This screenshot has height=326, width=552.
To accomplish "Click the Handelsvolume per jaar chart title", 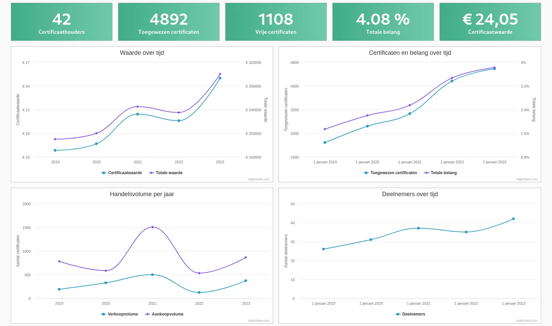I will tap(142, 194).
